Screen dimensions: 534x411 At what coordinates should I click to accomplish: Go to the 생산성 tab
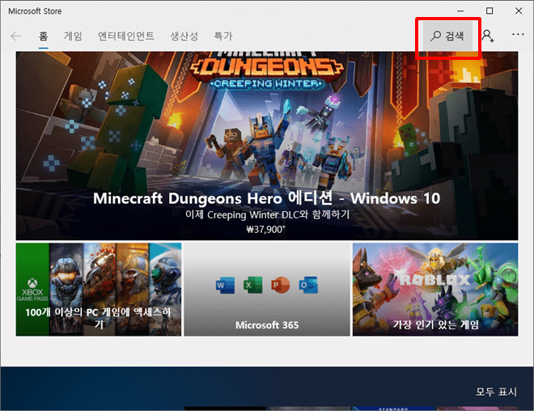(x=184, y=36)
